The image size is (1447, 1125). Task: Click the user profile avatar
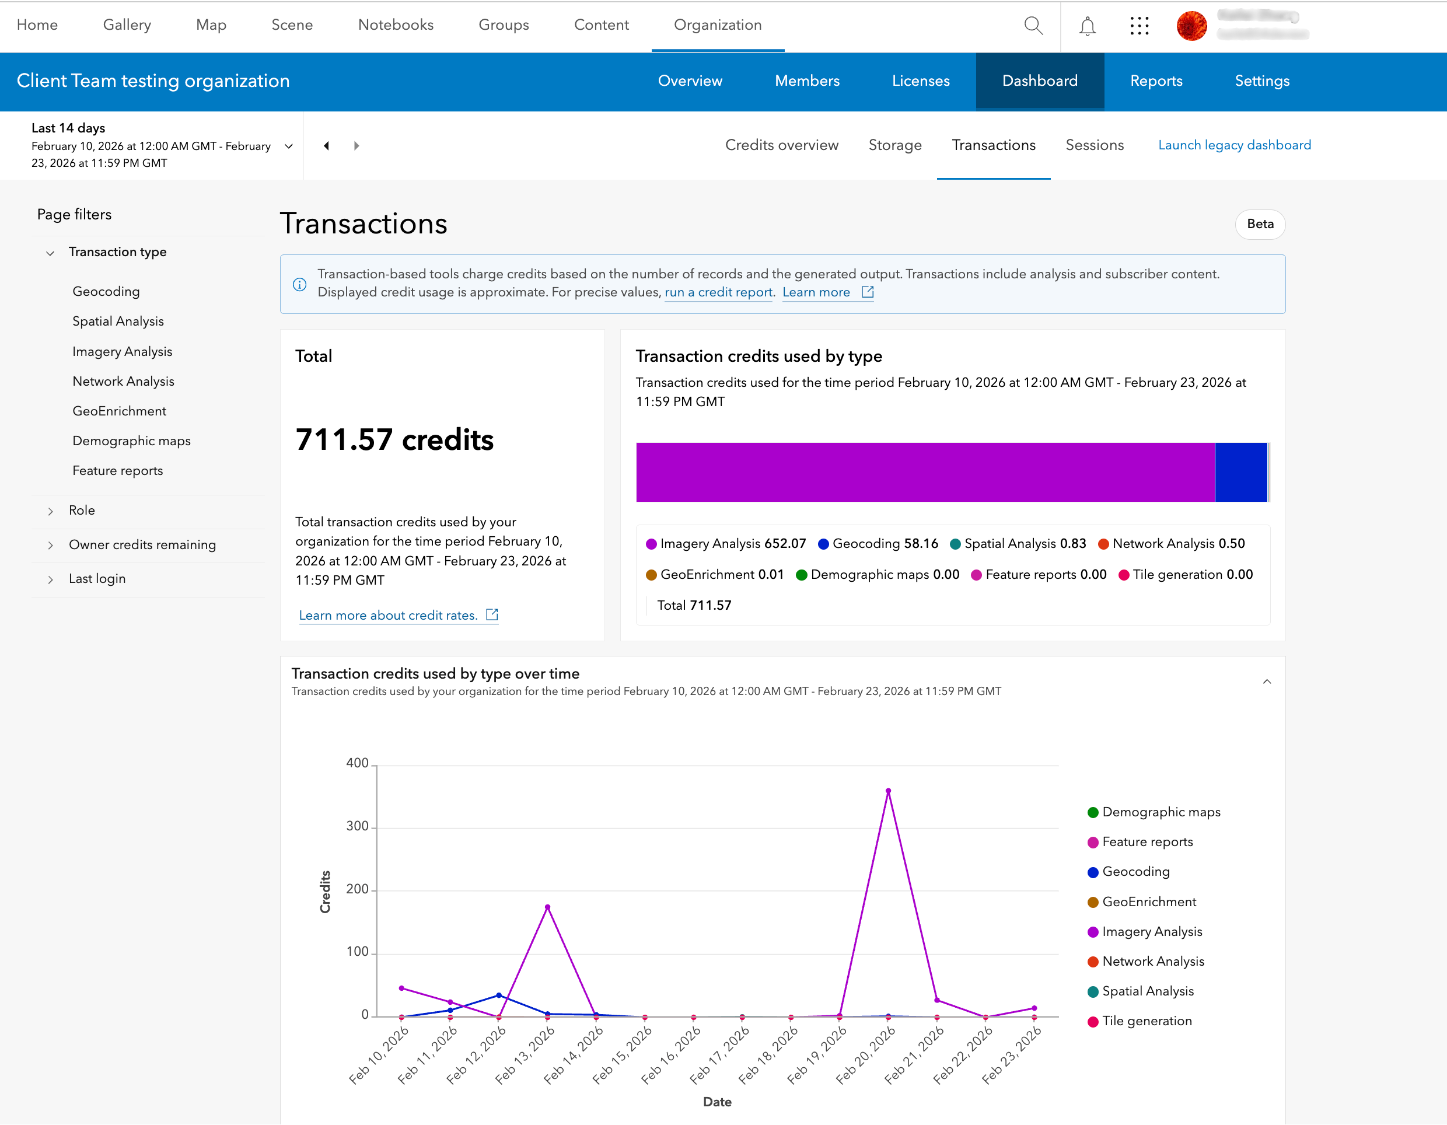[1191, 26]
